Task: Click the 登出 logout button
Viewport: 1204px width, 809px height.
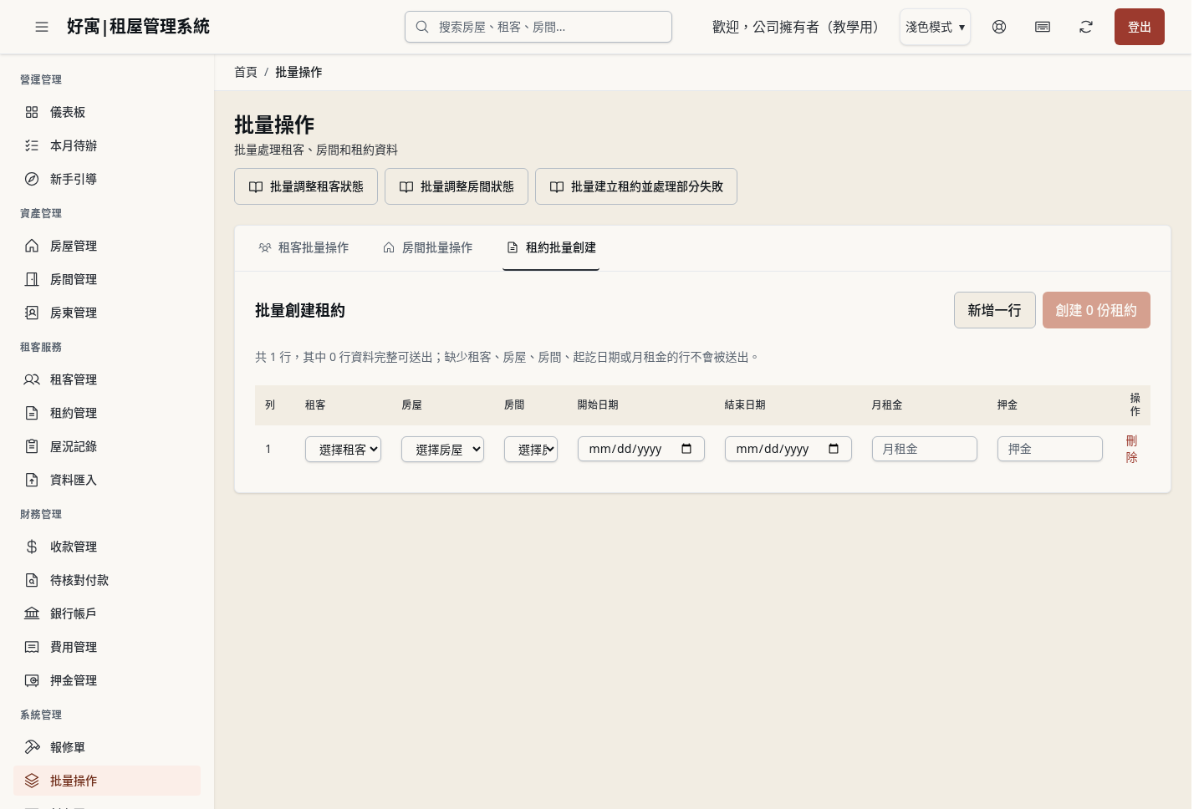Action: (x=1140, y=27)
